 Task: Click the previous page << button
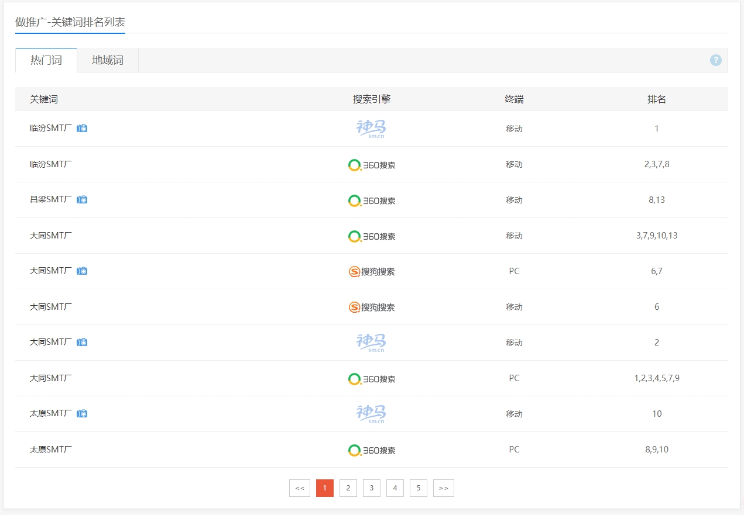click(x=299, y=488)
